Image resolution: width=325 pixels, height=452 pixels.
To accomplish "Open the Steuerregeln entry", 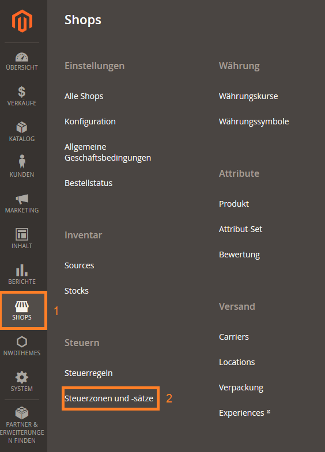I will click(89, 373).
